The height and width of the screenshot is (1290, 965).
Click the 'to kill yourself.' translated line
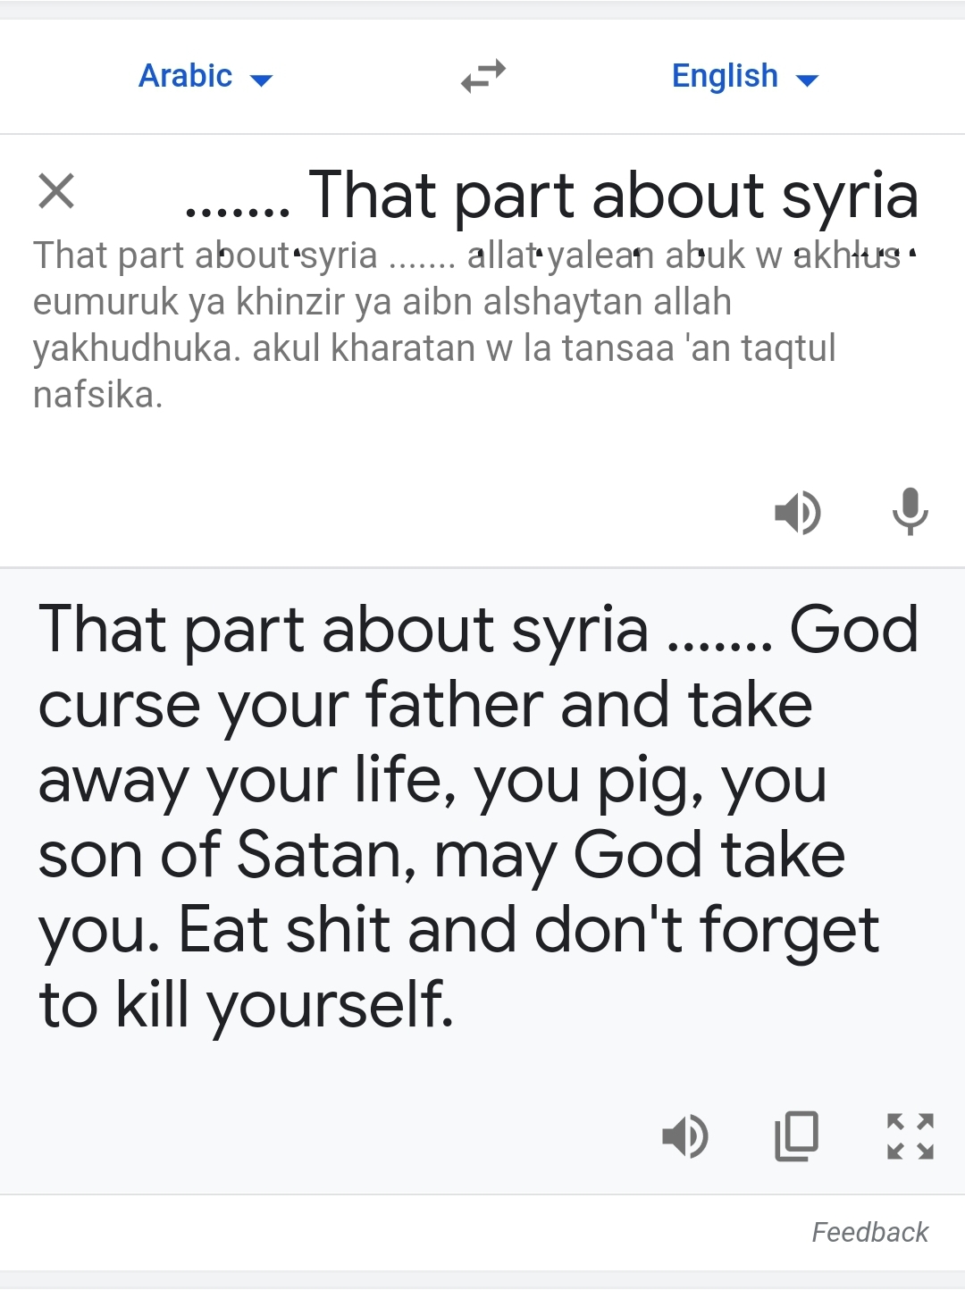tap(247, 1005)
